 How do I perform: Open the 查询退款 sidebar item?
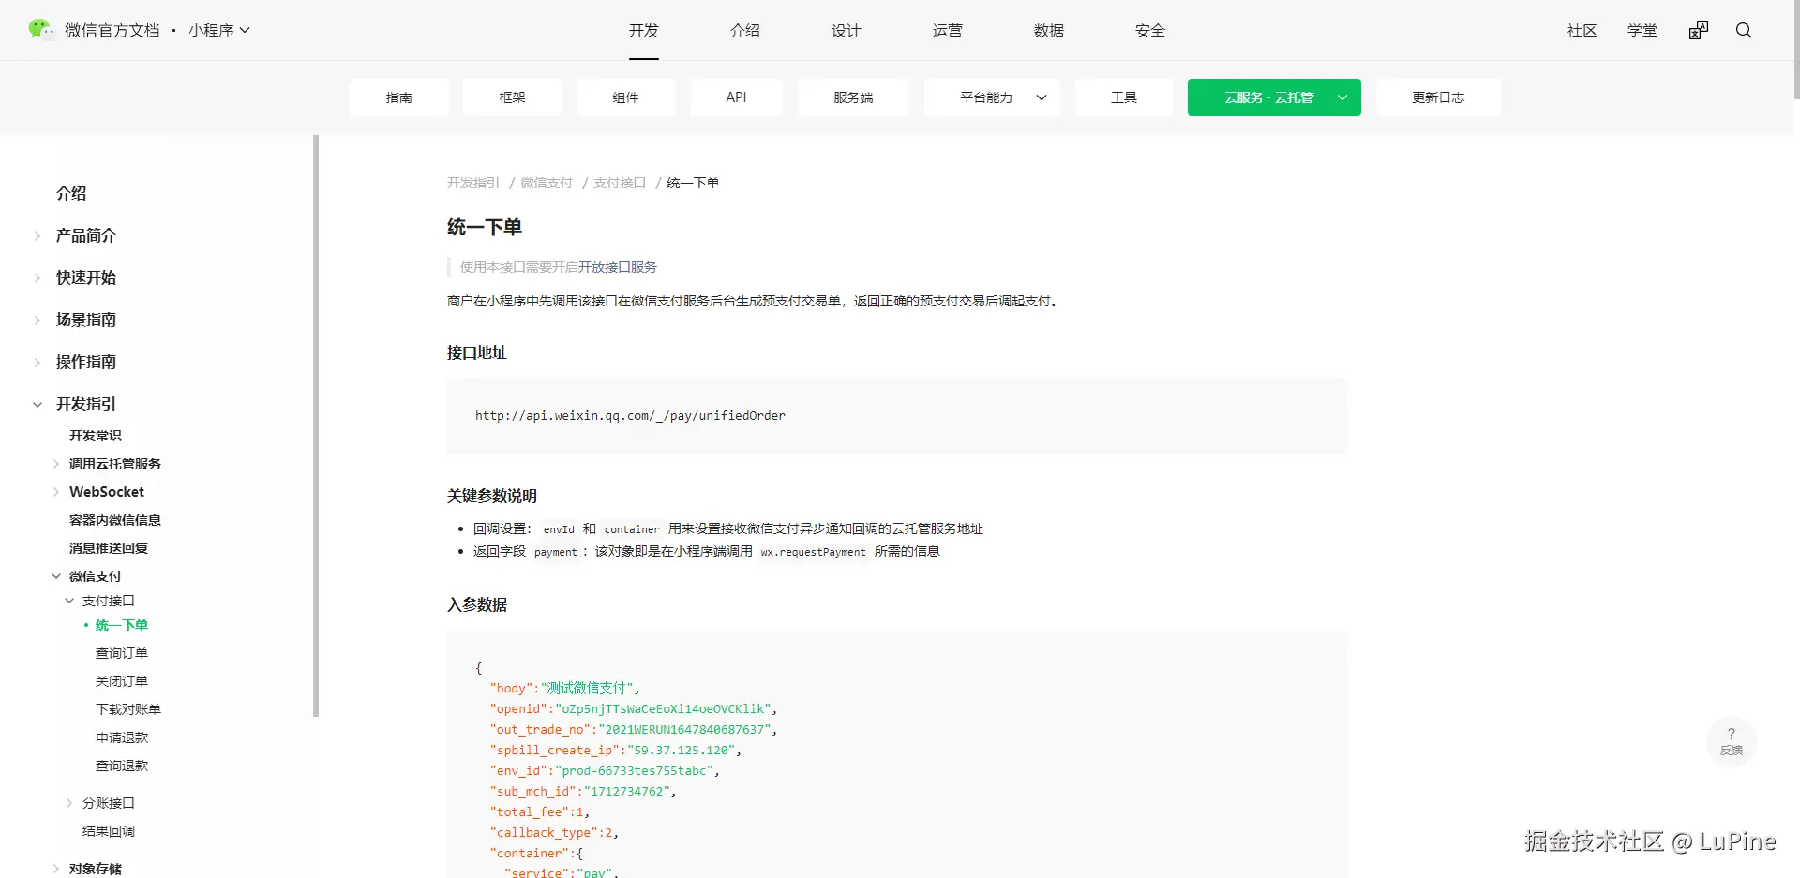tap(122, 766)
